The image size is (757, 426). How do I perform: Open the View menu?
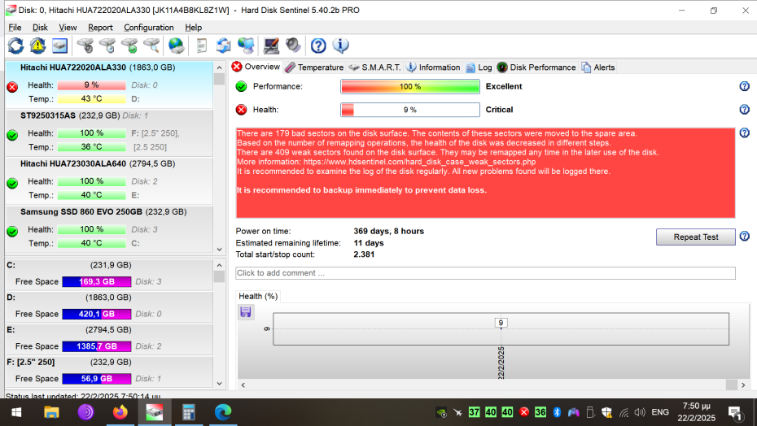[68, 28]
